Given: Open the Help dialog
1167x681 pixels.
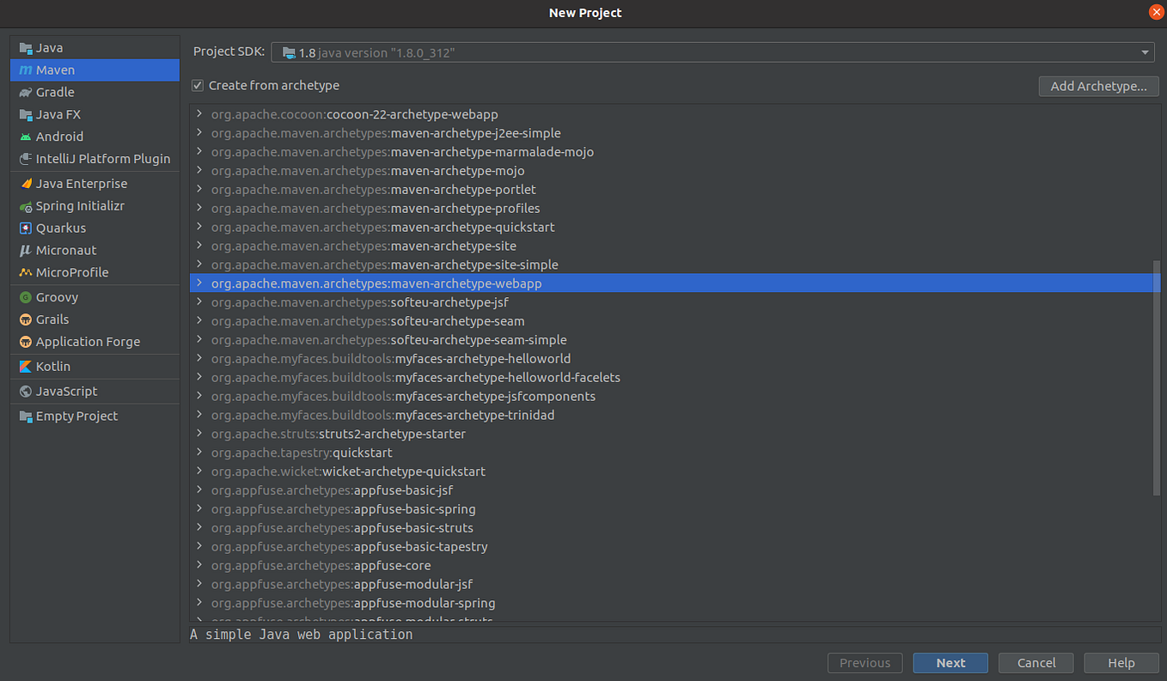Looking at the screenshot, I should coord(1121,662).
